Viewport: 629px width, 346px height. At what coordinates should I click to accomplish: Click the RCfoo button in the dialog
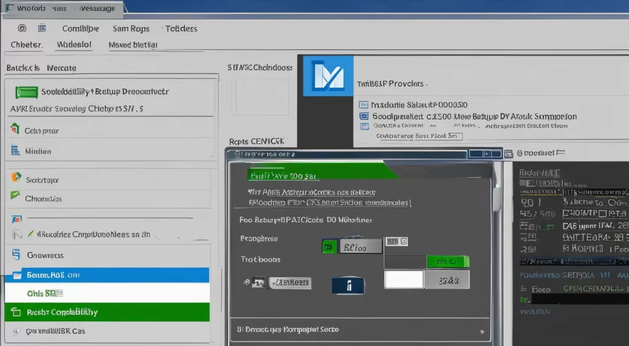click(x=361, y=246)
